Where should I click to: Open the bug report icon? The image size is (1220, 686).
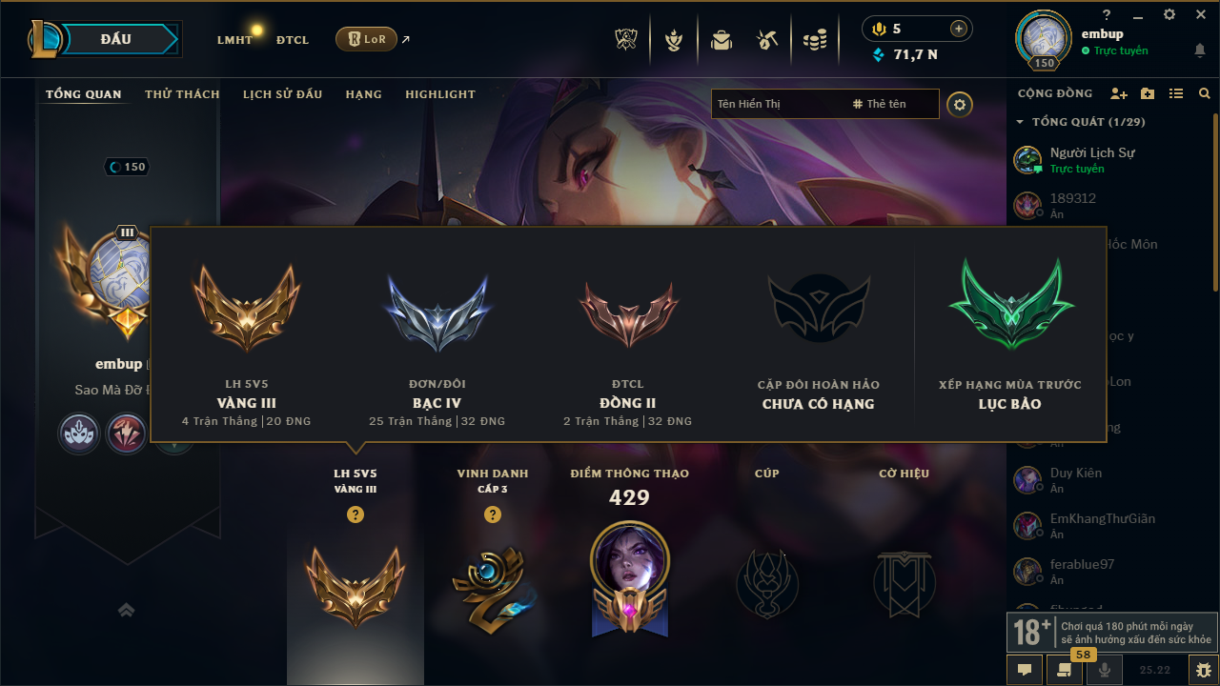click(x=1203, y=670)
